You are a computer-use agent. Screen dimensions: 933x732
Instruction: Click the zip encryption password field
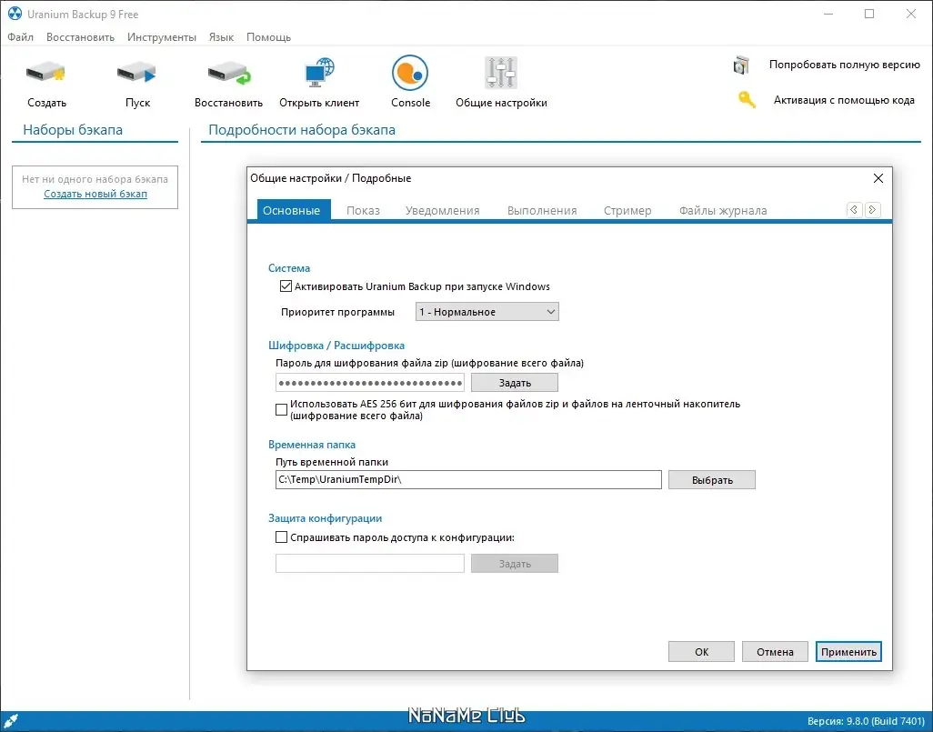point(369,383)
